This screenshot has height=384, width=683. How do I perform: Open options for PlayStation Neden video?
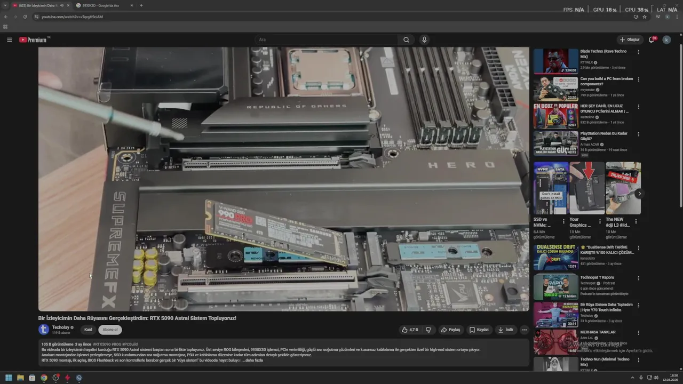point(639,134)
